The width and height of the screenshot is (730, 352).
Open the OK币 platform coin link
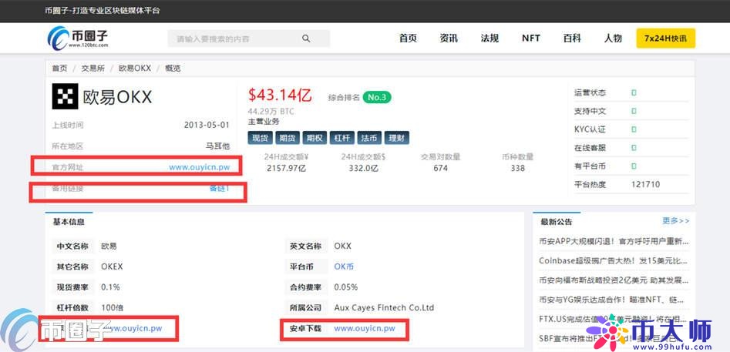point(344,267)
